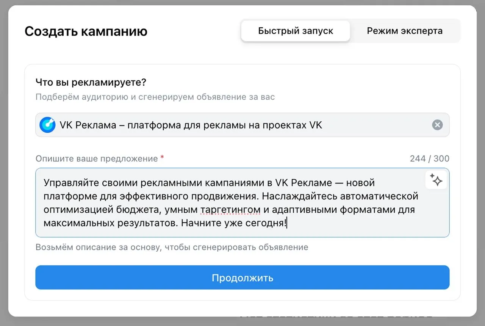Image resolution: width=485 pixels, height=326 pixels.
Task: Generate description with the AI sparkle icon
Action: pyautogui.click(x=436, y=180)
